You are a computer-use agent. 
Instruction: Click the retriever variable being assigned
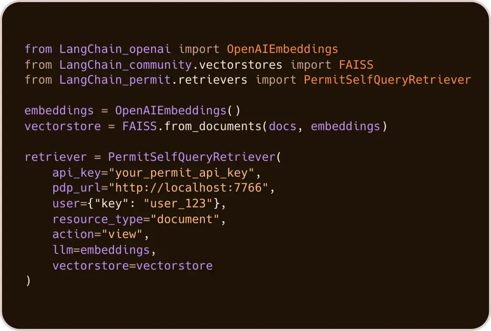(55, 157)
